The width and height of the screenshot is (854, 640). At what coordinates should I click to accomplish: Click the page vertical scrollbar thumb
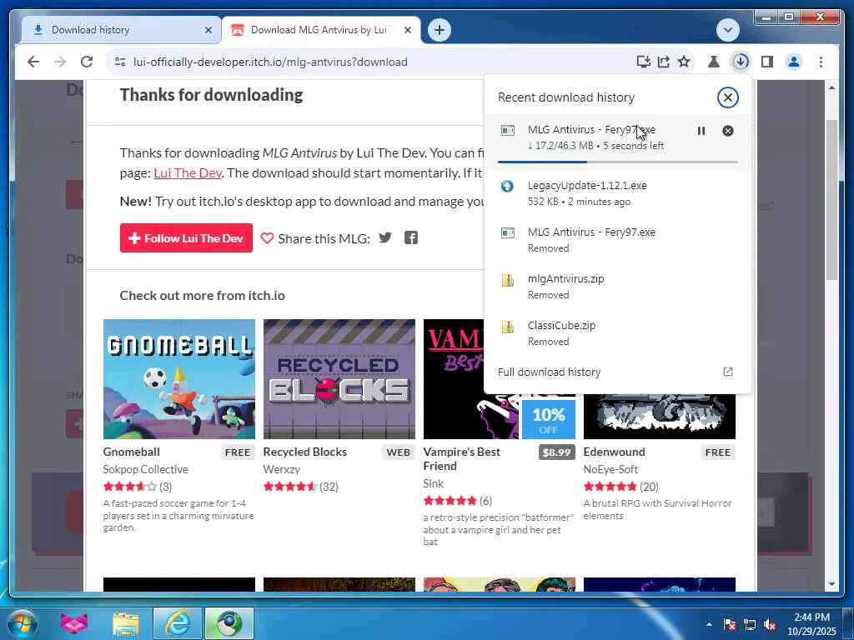(x=831, y=198)
